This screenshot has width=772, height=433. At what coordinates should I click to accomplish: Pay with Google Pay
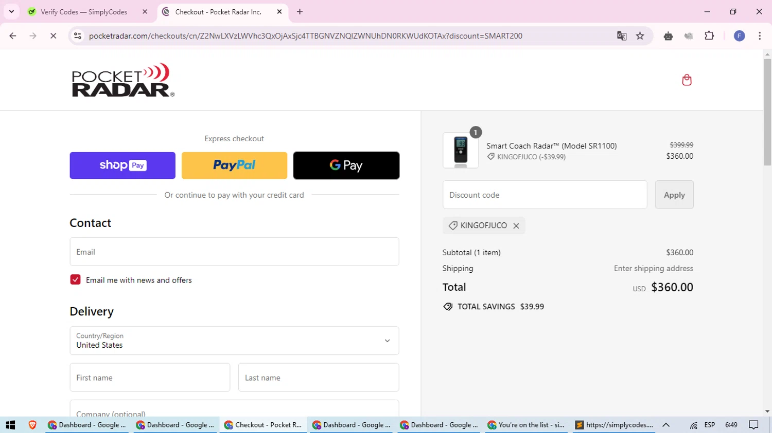[x=346, y=165]
